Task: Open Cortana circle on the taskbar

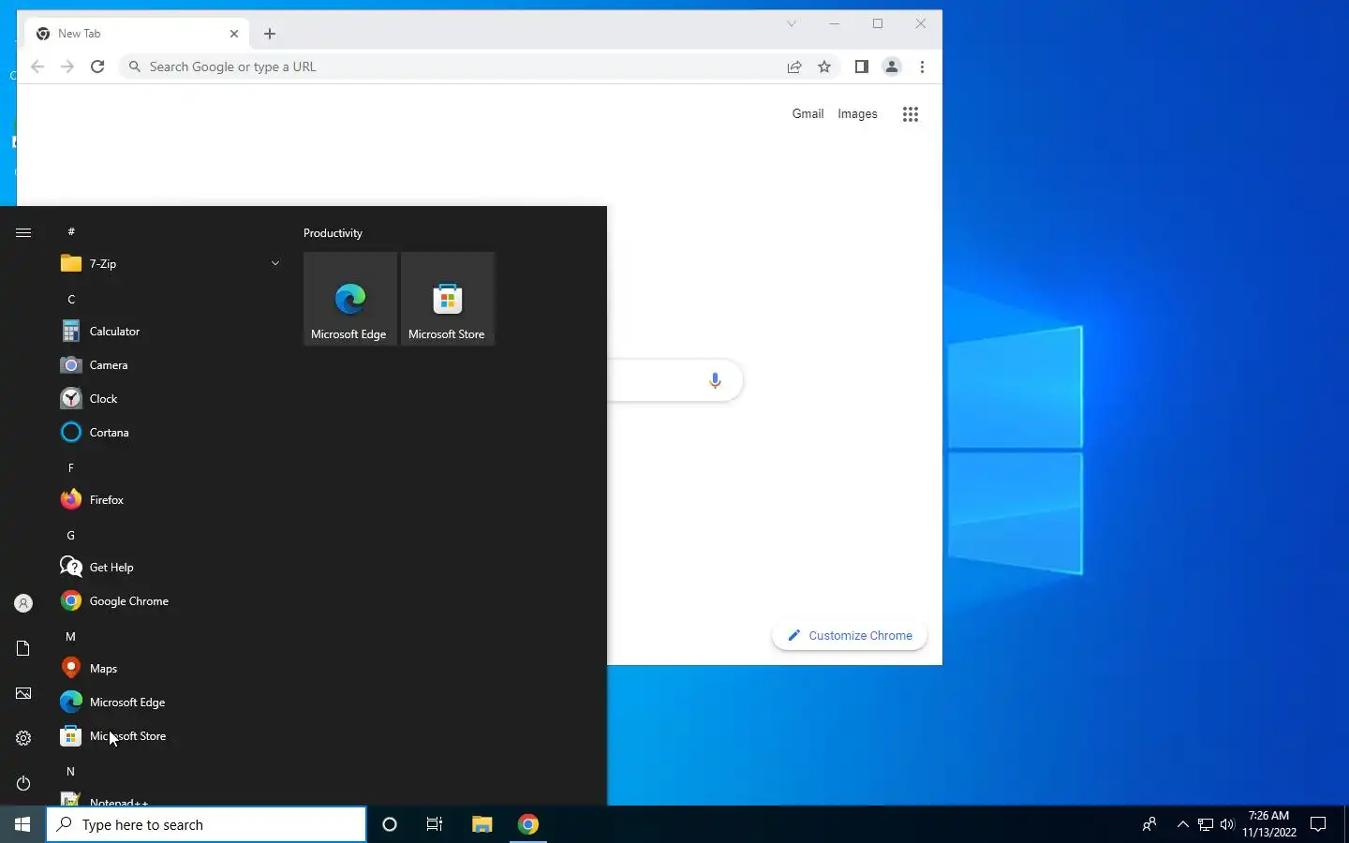Action: pos(390,824)
